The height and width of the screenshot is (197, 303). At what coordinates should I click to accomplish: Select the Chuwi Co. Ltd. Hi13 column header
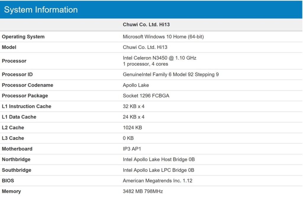tap(146, 25)
